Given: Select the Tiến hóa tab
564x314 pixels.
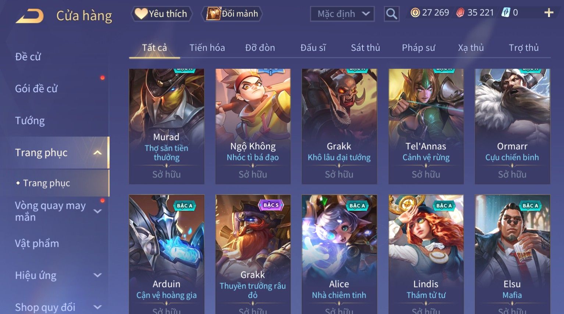Looking at the screenshot, I should tap(207, 48).
